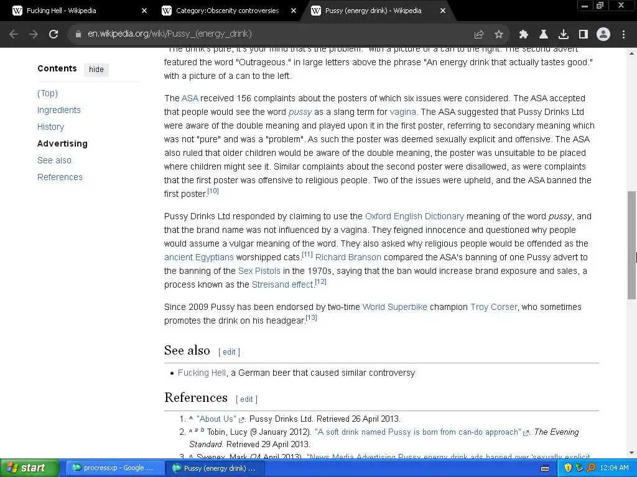Close the Category:Obscenity controversies tab
The image size is (637, 477).
(294, 11)
